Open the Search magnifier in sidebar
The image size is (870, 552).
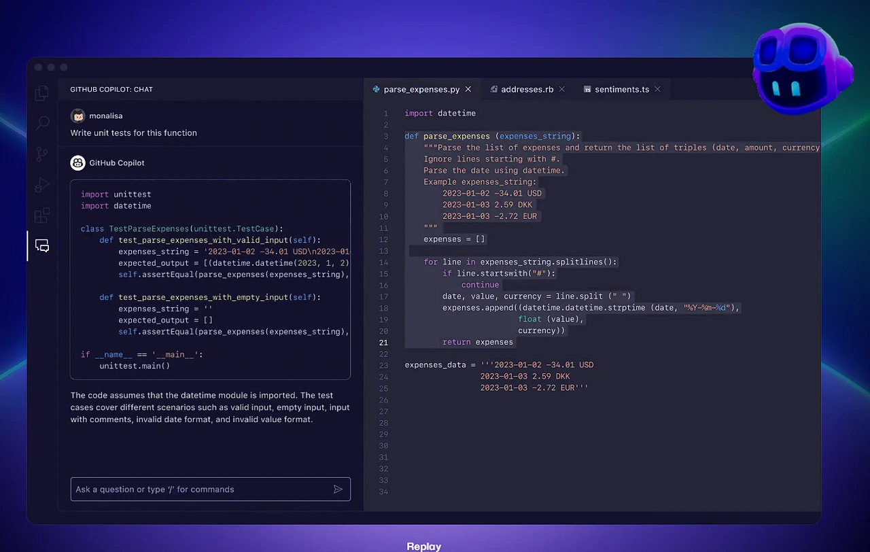coord(42,123)
